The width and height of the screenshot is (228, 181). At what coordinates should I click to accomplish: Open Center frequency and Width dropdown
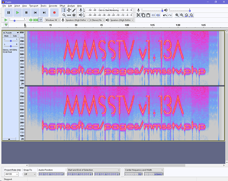pyautogui.click(x=144, y=170)
